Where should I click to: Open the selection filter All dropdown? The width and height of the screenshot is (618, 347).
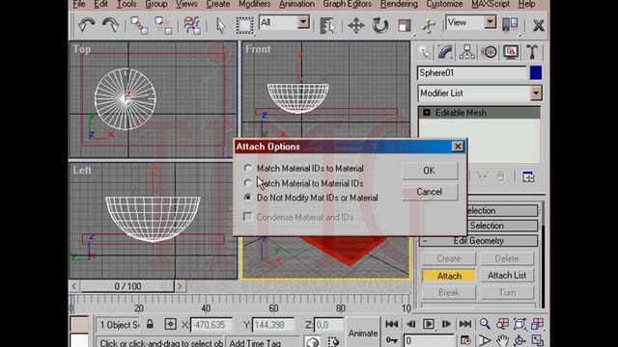pos(303,22)
